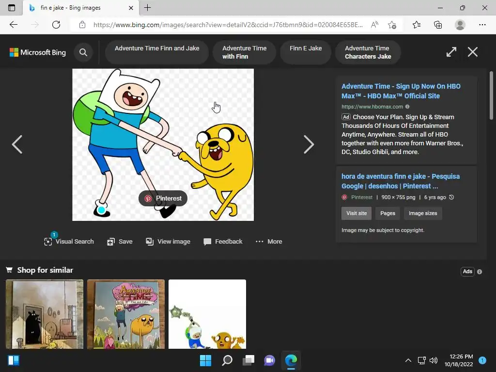Screen dimensions: 496x372
Task: Open network status tray icon
Action: pos(422,360)
